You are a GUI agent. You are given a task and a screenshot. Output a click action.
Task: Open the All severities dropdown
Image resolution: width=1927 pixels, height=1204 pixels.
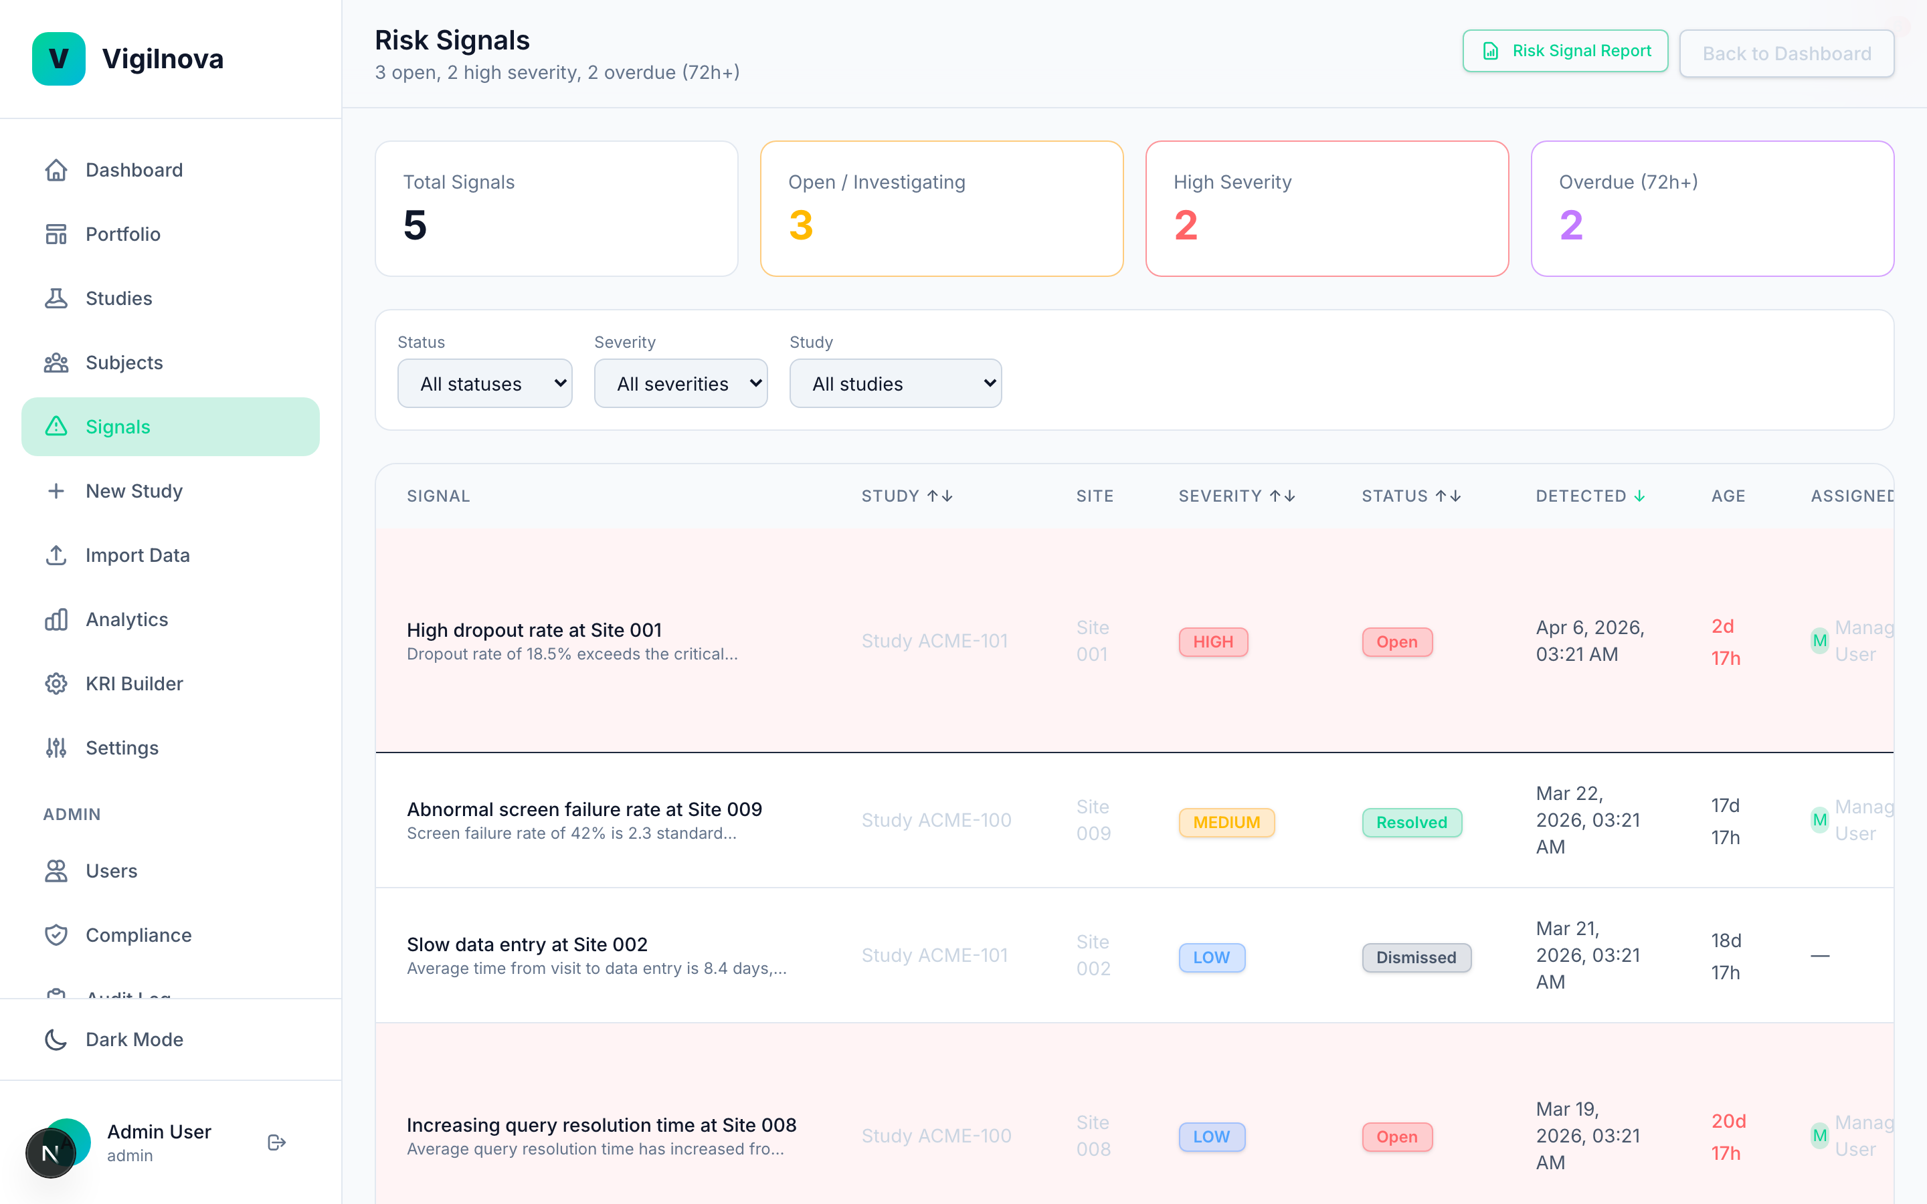click(x=681, y=383)
